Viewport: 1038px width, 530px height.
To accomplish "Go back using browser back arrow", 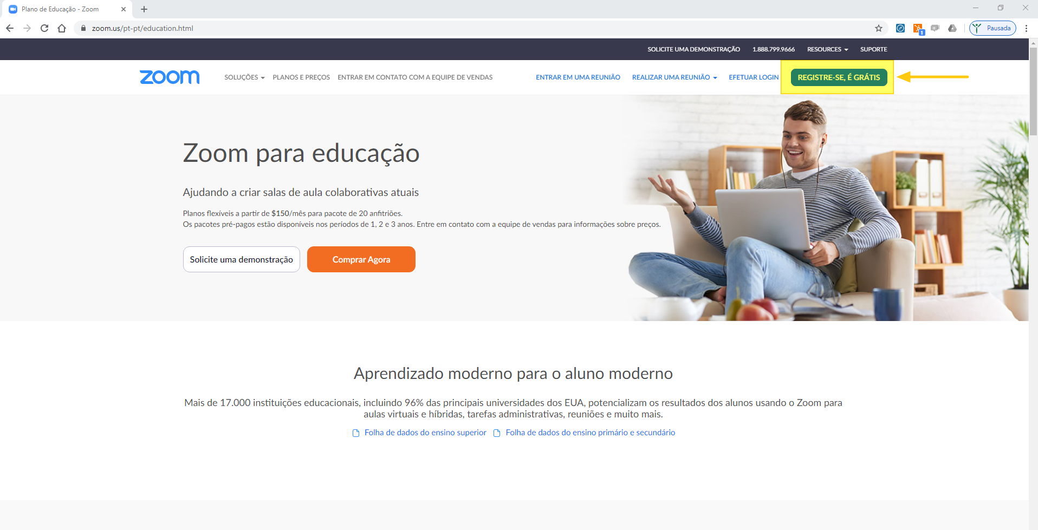I will pyautogui.click(x=10, y=28).
